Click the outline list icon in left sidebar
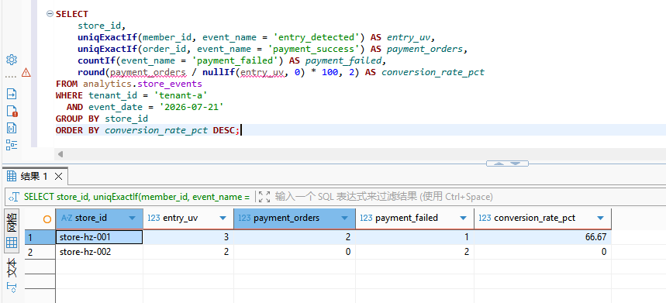Screen dimensions: 666x303 click(12, 145)
